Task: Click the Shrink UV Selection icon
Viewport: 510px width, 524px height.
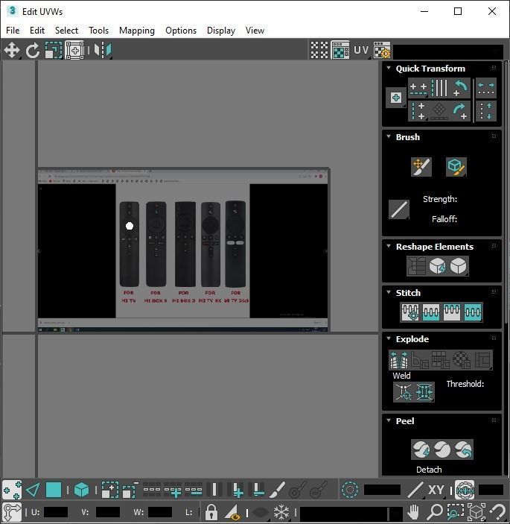Action: [130, 490]
